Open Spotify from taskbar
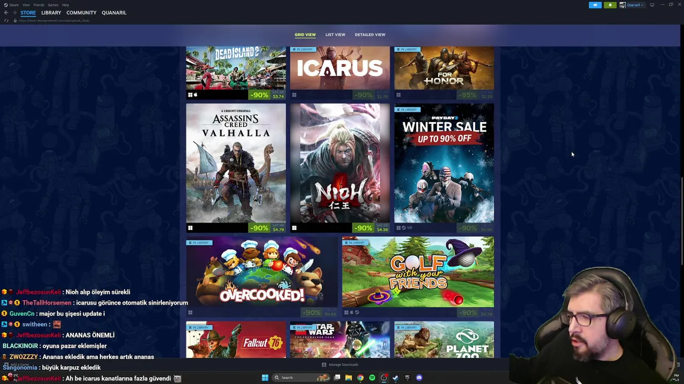684x384 pixels. point(372,378)
